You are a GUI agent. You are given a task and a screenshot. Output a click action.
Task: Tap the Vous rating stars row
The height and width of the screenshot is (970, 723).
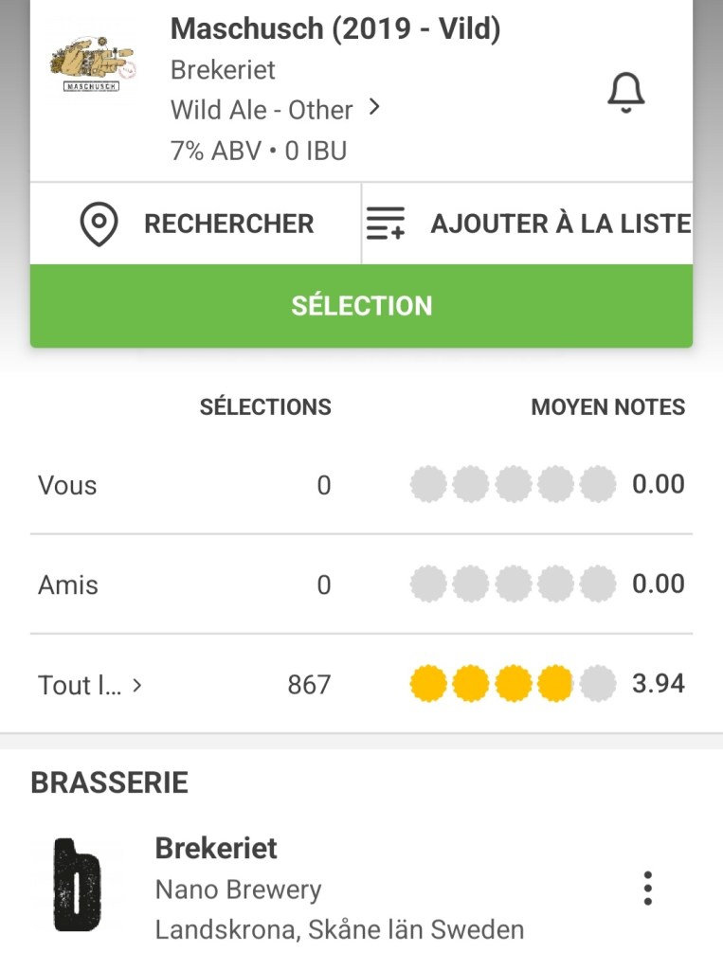click(513, 485)
